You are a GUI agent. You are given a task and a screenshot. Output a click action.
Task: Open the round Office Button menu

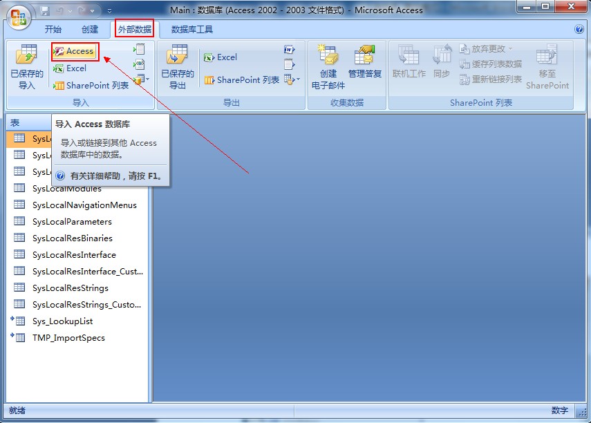point(19,17)
